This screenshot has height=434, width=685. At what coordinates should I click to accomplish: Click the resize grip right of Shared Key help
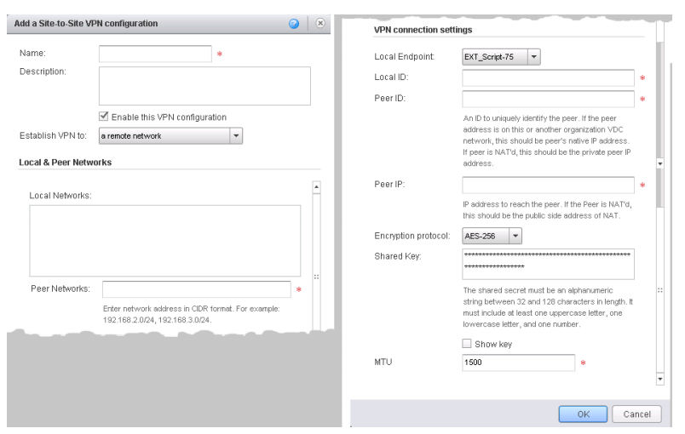coord(660,290)
